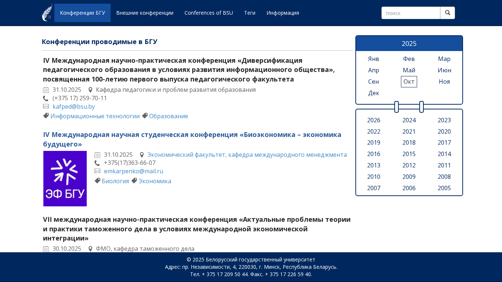Open the Информация menu item
The width and height of the screenshot is (502, 282).
click(283, 13)
